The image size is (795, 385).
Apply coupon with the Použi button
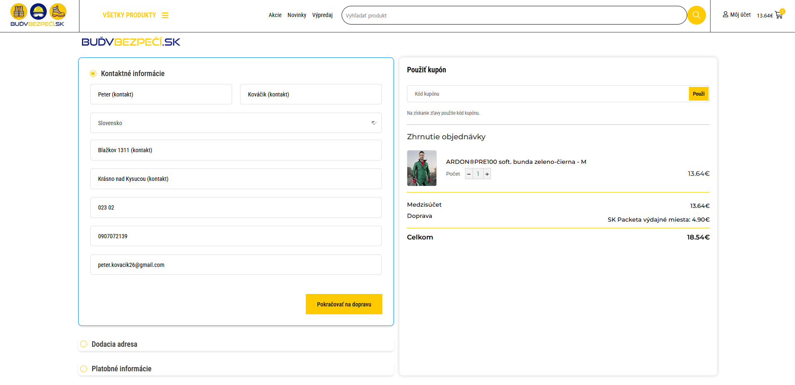click(x=698, y=94)
